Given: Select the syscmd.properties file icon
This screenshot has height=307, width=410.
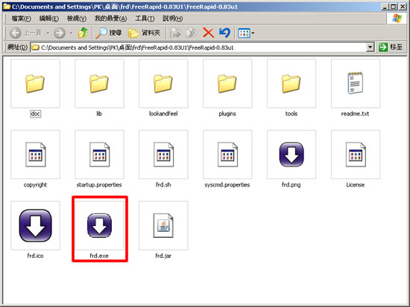Looking at the screenshot, I should pos(227,155).
